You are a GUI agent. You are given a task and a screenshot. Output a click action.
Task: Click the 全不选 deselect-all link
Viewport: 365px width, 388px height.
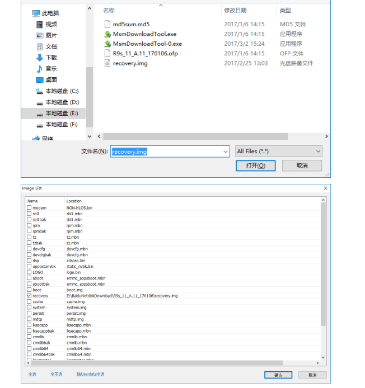pyautogui.click(x=57, y=374)
